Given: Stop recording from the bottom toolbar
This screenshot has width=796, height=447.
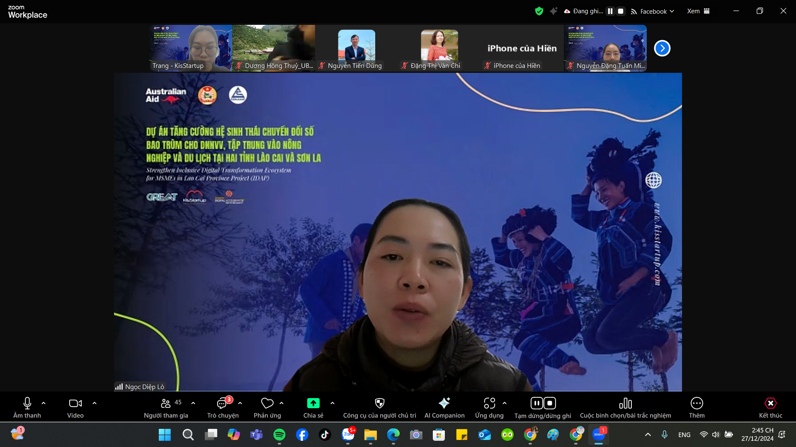Looking at the screenshot, I should [x=550, y=403].
